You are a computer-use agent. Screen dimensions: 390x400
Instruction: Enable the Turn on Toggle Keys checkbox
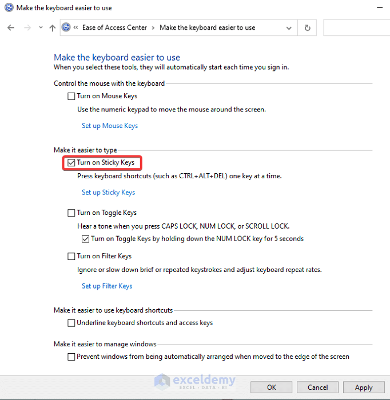pyautogui.click(x=71, y=213)
